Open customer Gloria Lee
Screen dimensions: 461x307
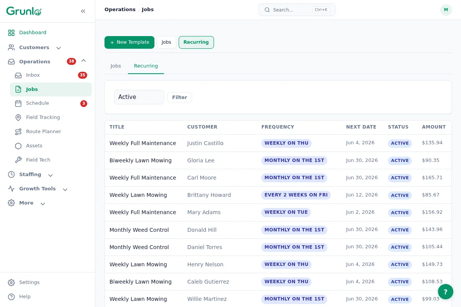201,160
